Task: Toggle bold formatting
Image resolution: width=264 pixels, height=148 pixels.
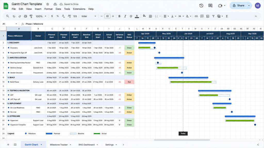Action: click(x=119, y=16)
